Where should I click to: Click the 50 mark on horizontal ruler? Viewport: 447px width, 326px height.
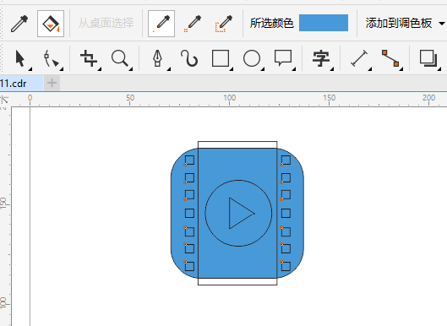click(130, 98)
